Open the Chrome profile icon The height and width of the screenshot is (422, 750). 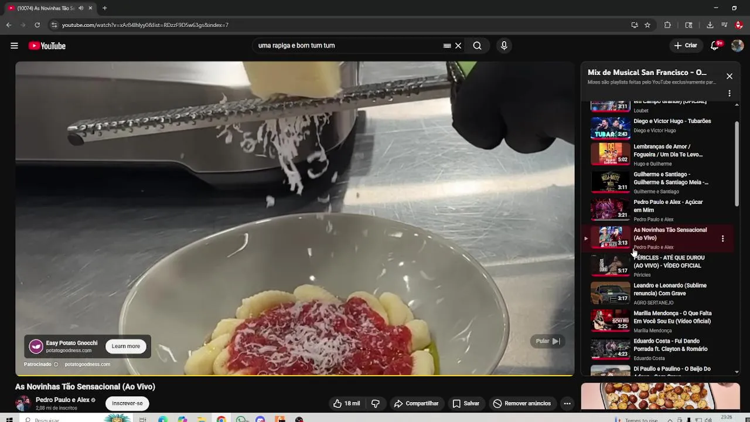coord(739,25)
